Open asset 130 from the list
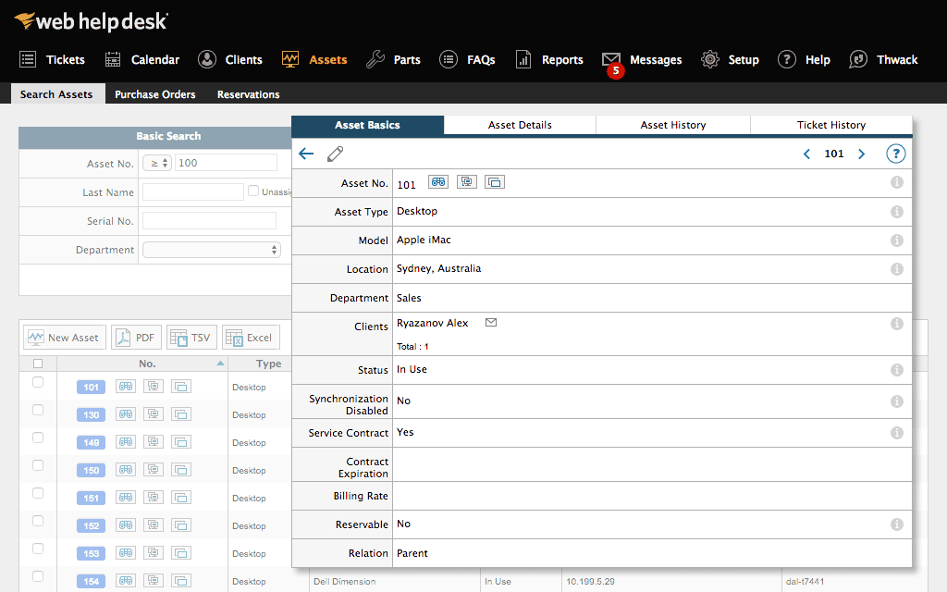This screenshot has width=947, height=592. click(x=90, y=414)
